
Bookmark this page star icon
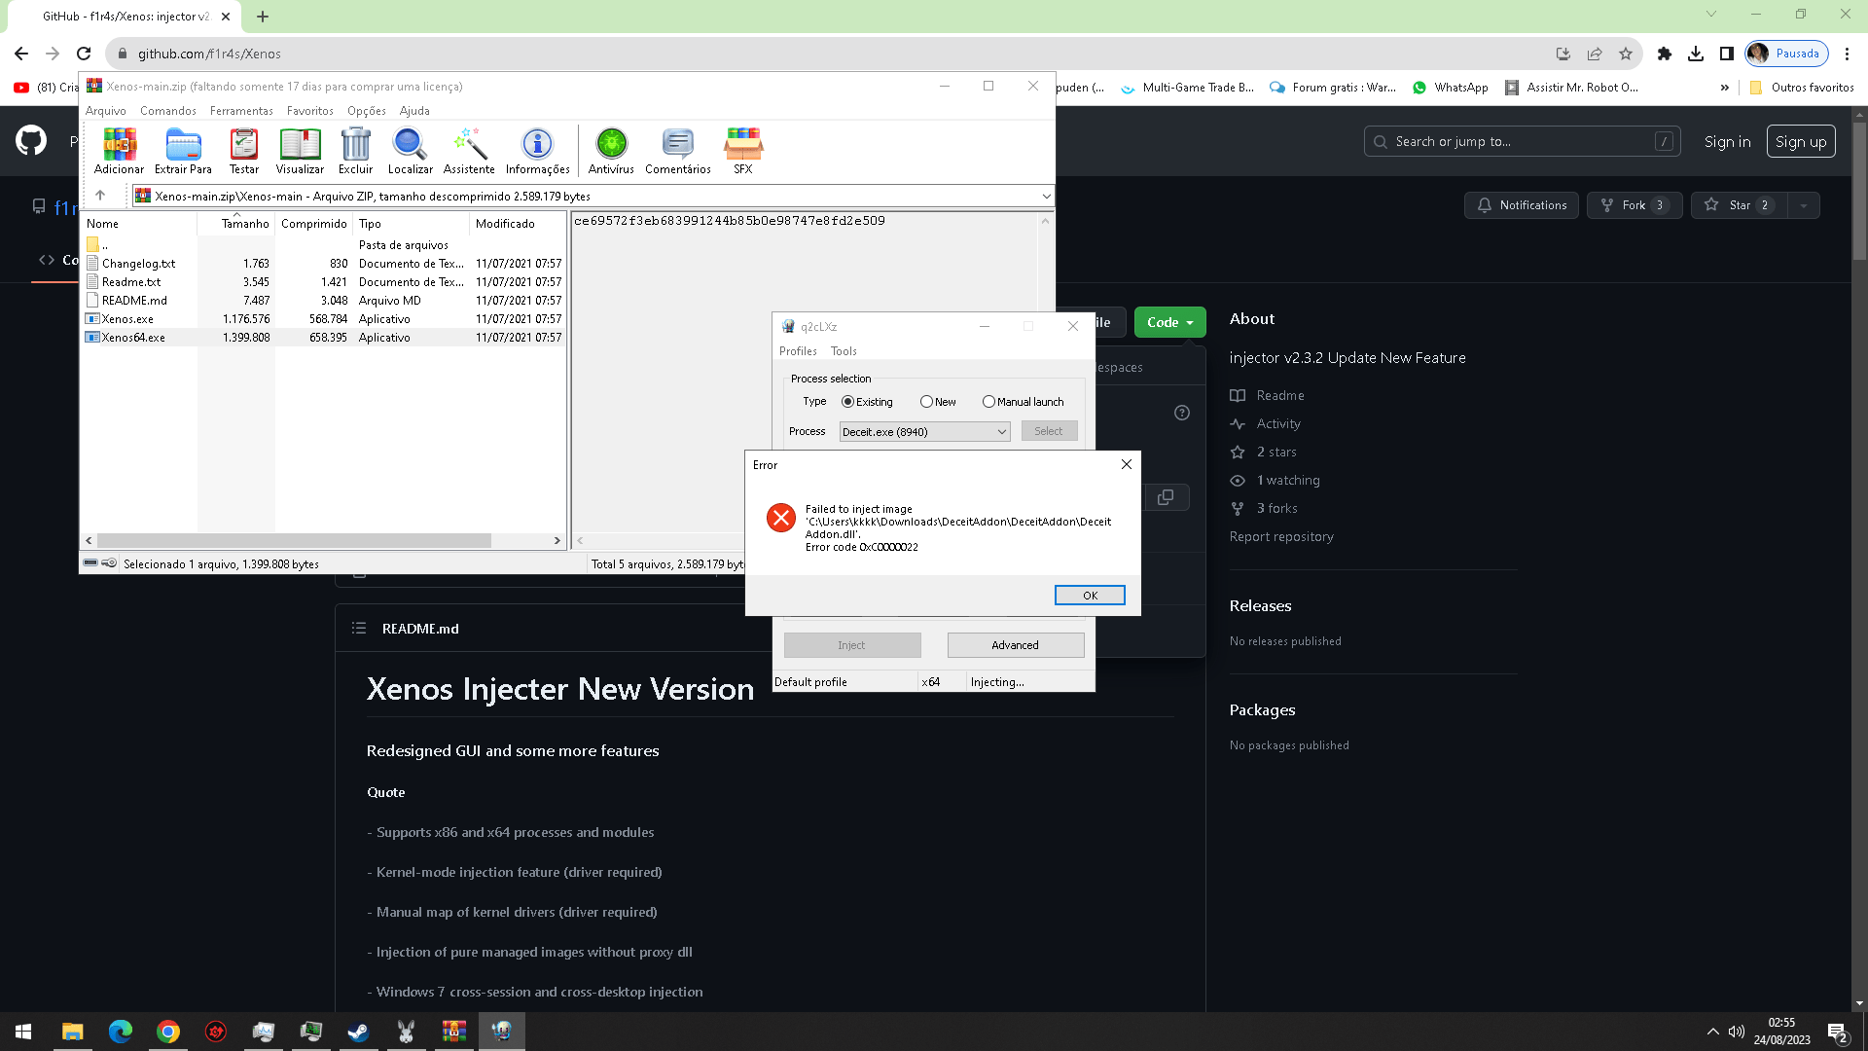tap(1626, 54)
